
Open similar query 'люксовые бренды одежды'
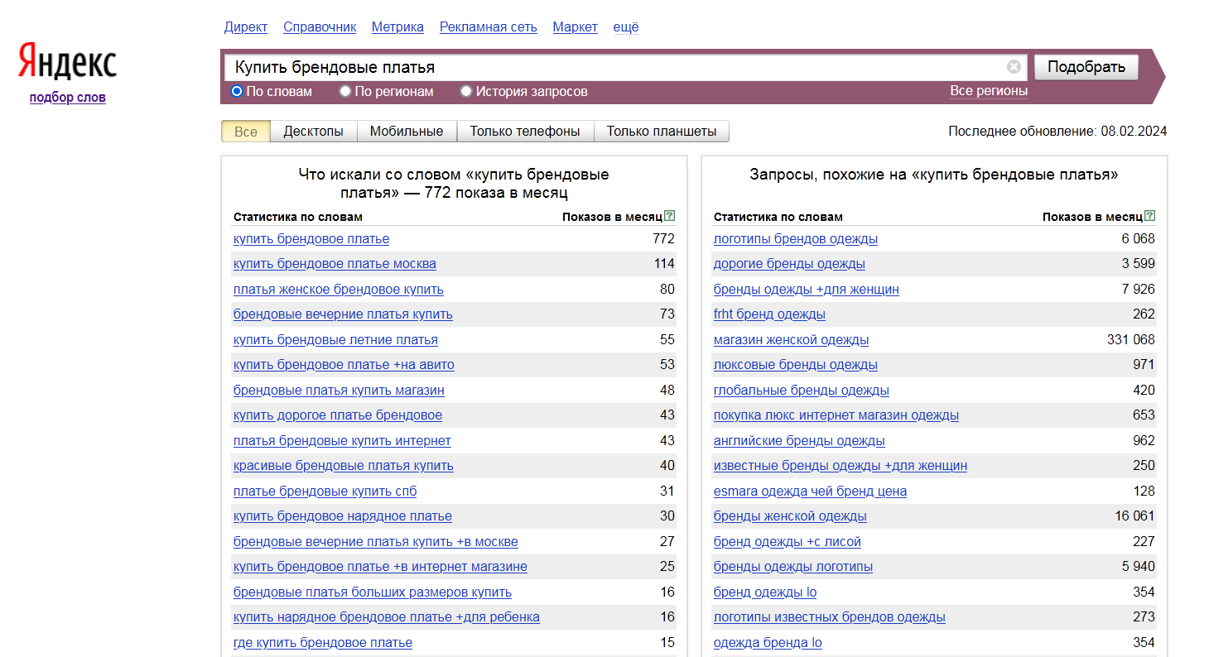[x=796, y=365]
